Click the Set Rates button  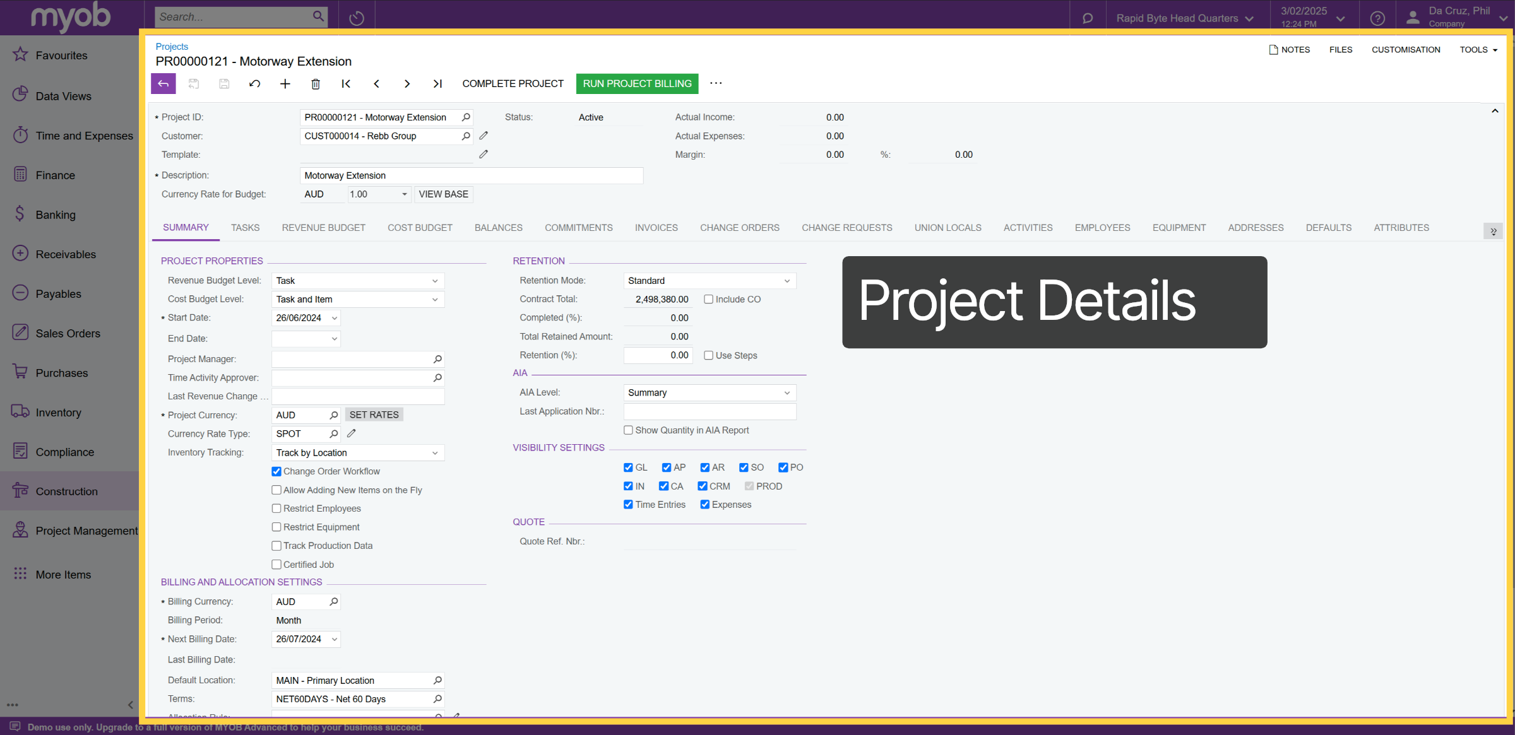click(374, 415)
